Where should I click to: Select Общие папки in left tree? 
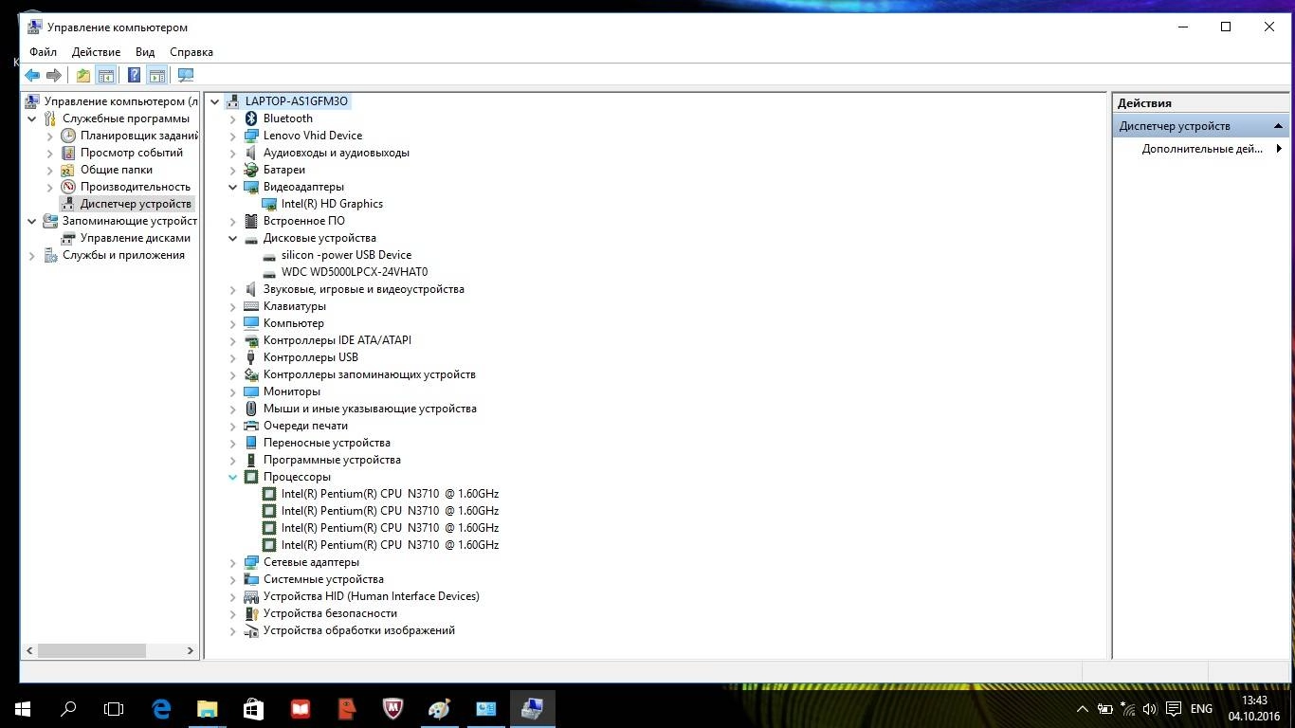click(x=117, y=170)
